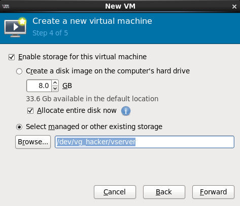
Task: Select Create a disk image radio button
Action: click(19, 71)
